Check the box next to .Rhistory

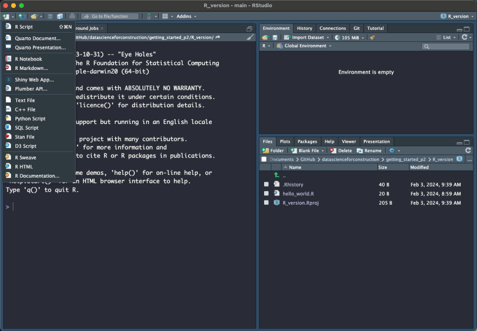pos(266,185)
